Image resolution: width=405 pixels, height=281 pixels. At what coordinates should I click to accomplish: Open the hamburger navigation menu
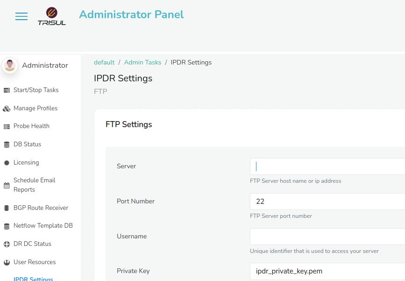click(21, 16)
